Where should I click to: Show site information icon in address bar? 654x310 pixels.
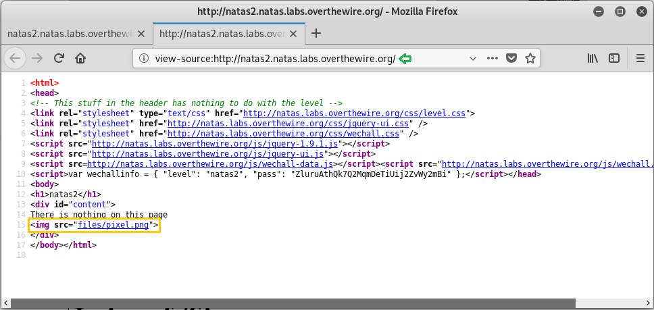pos(144,59)
